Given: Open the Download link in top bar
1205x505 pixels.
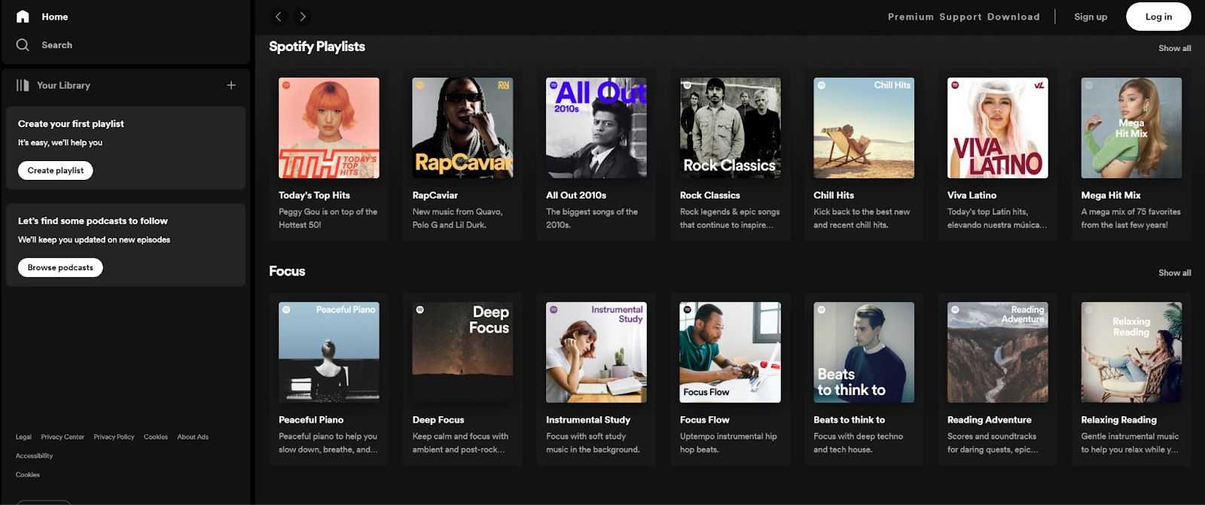Looking at the screenshot, I should pyautogui.click(x=1013, y=17).
